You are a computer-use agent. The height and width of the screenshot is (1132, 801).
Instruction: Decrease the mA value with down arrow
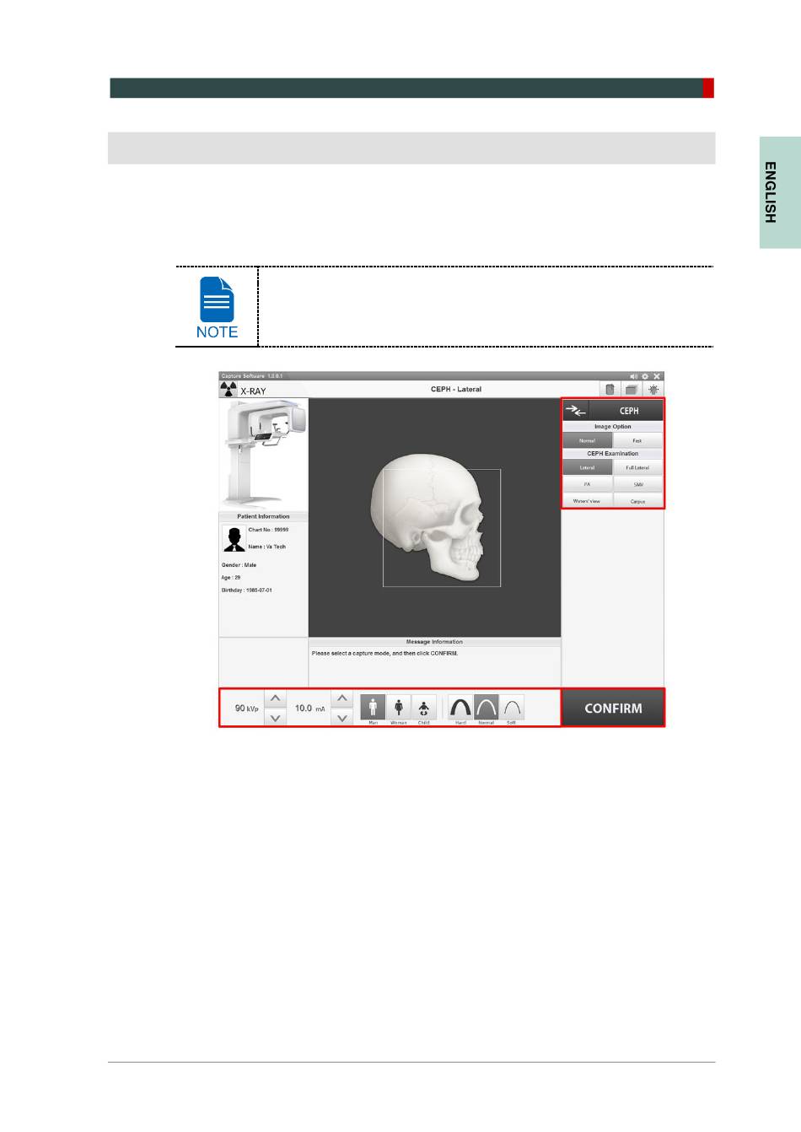(341, 718)
